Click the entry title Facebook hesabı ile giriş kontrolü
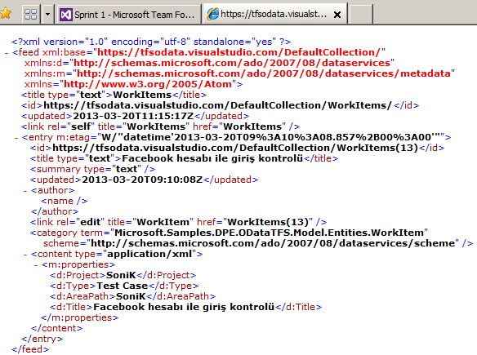This screenshot has height=355, width=477. pos(212,158)
